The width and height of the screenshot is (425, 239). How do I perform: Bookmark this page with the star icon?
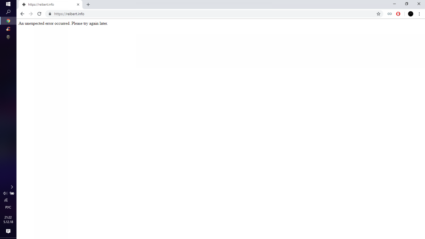point(378,14)
